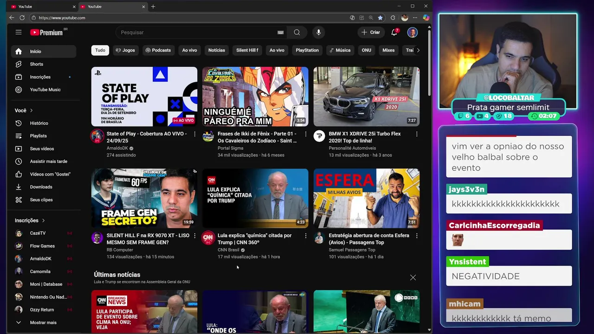
Task: Open options menu for State of Play video
Action: 194,134
